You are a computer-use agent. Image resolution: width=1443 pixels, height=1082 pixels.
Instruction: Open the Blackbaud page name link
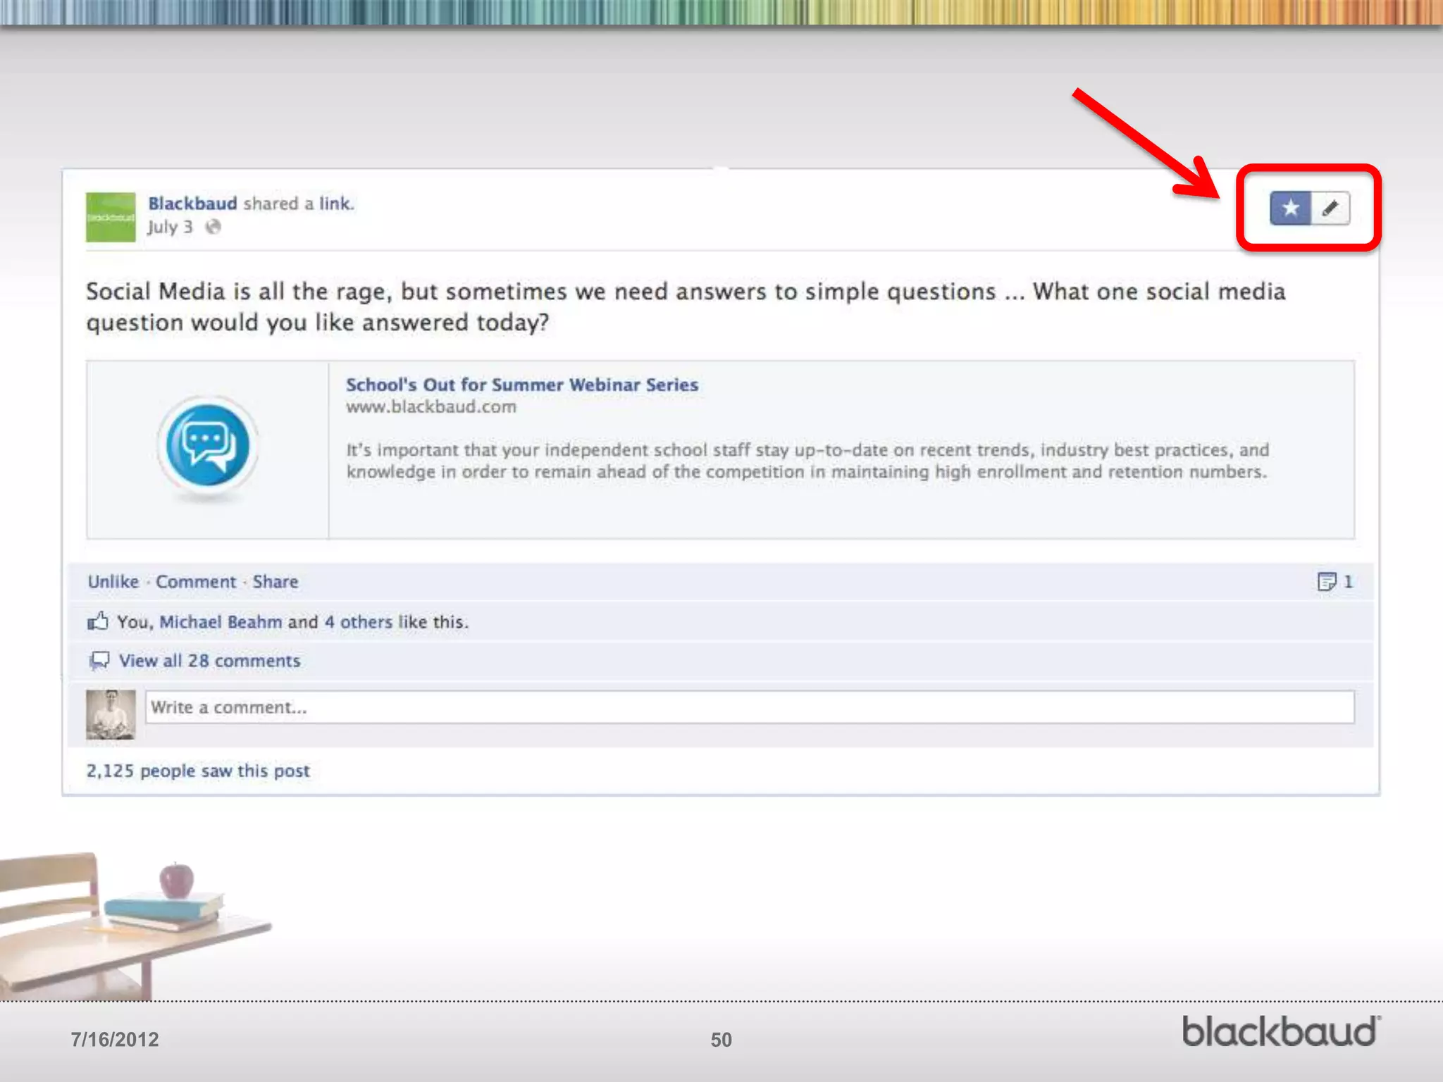(192, 204)
